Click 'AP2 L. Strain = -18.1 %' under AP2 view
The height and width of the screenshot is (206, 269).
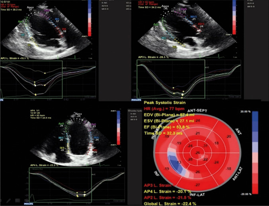pos(15,58)
